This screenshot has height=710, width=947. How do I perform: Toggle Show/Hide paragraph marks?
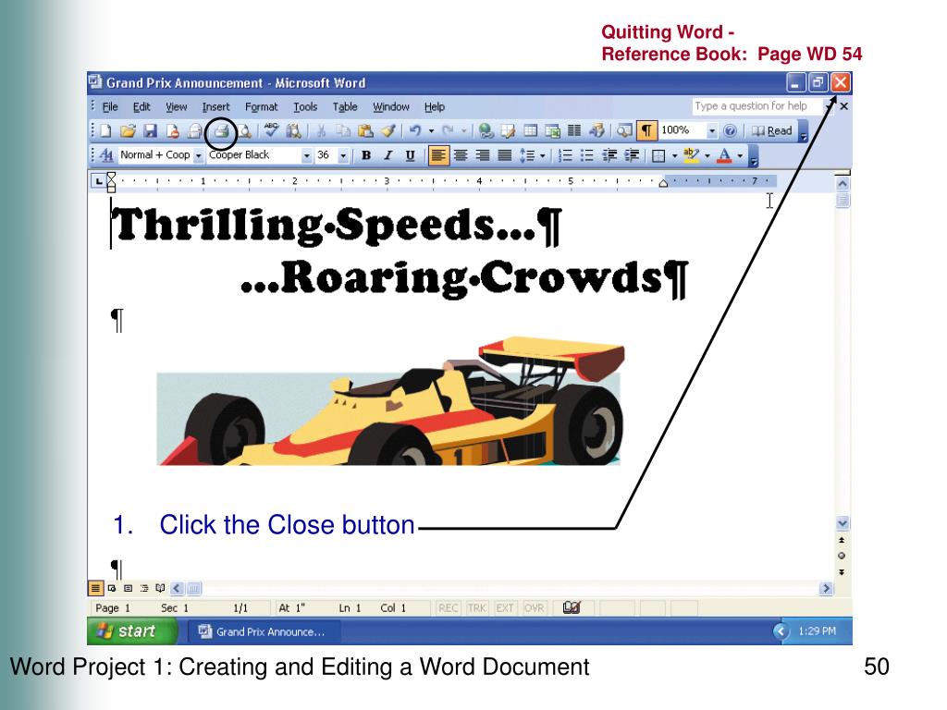tap(646, 130)
